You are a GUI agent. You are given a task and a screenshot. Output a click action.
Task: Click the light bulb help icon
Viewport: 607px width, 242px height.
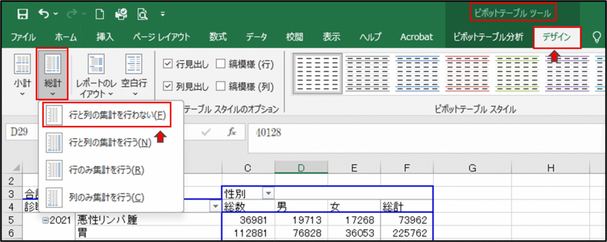coord(597,37)
